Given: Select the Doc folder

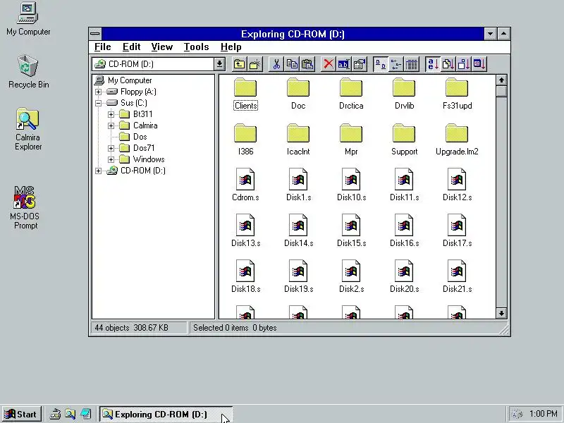Looking at the screenshot, I should pos(298,94).
